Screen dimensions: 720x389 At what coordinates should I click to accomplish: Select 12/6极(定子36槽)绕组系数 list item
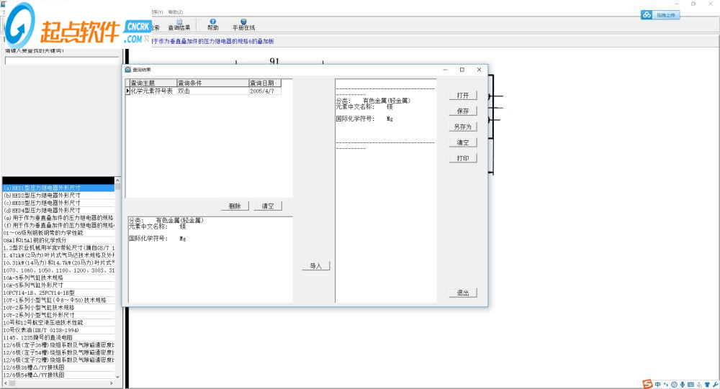[x=58, y=345]
